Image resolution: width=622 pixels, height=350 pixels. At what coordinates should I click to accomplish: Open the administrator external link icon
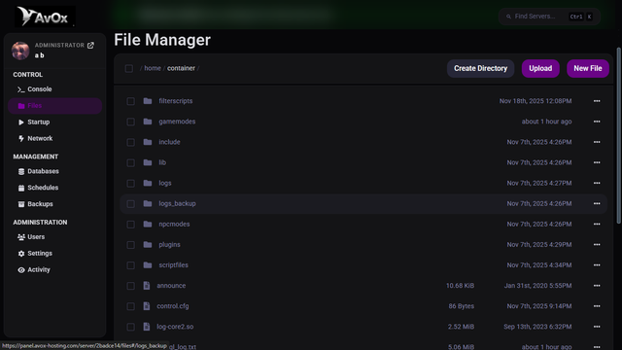[90, 46]
